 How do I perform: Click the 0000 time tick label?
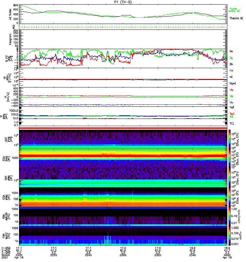click(227, 255)
